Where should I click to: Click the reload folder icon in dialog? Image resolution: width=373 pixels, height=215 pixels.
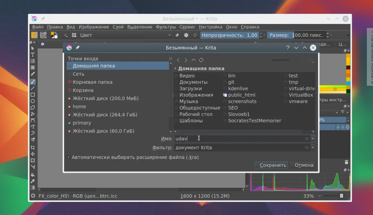[x=201, y=60]
